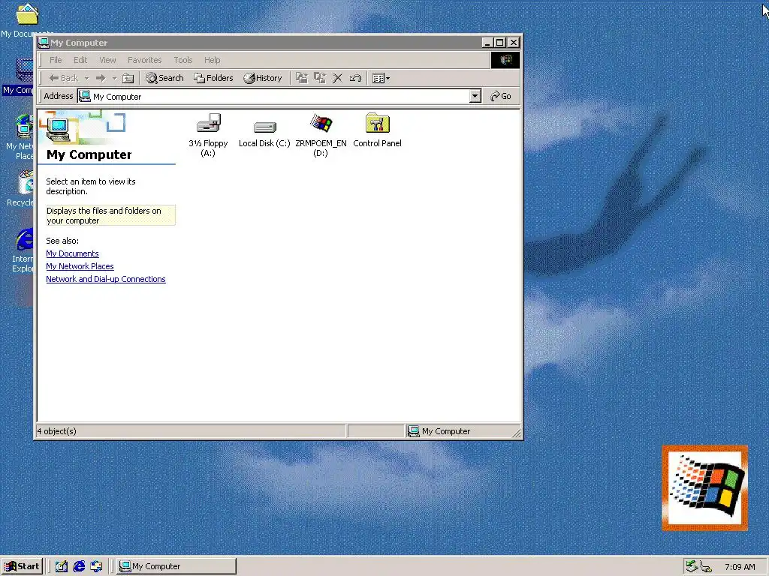Open the Tools menu
The image size is (769, 576).
click(183, 60)
